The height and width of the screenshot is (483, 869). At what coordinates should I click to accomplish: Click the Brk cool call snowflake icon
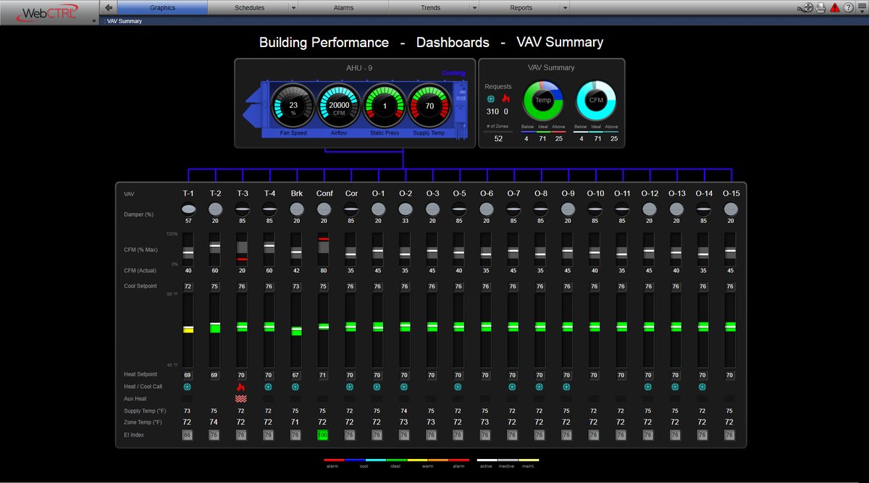pos(296,387)
